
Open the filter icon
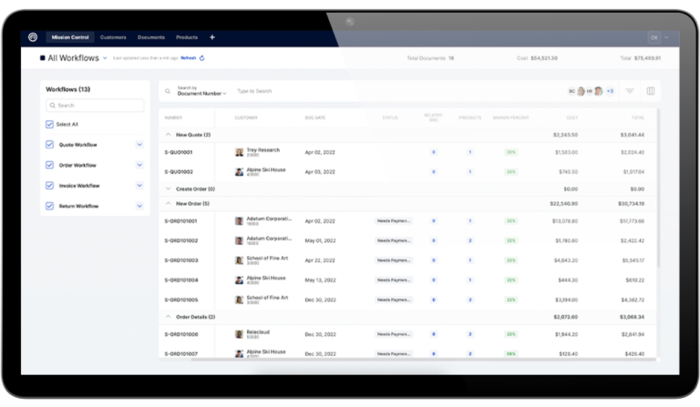[x=630, y=91]
